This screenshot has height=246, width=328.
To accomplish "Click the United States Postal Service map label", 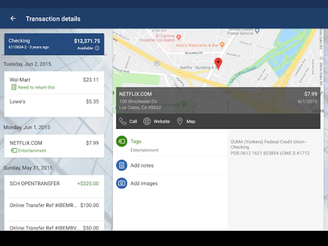I will pos(240,31).
